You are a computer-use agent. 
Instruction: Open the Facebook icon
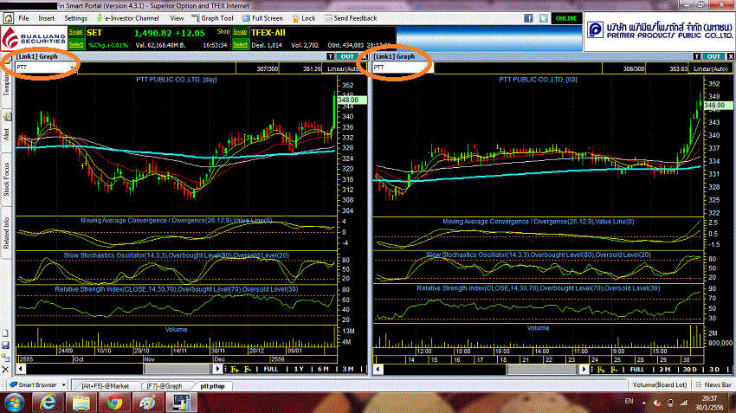coord(528,18)
